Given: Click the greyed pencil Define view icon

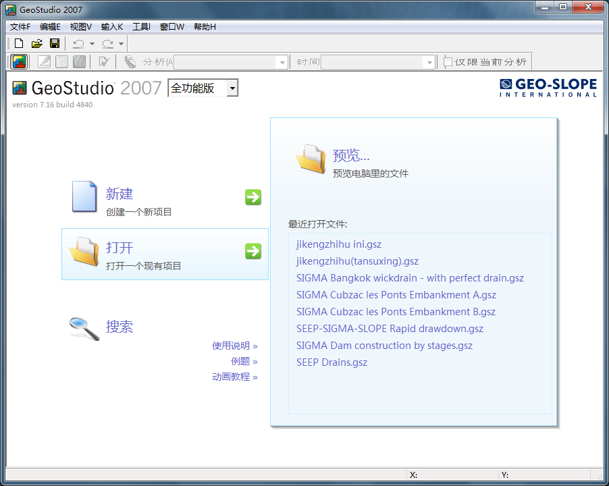Looking at the screenshot, I should (x=45, y=61).
